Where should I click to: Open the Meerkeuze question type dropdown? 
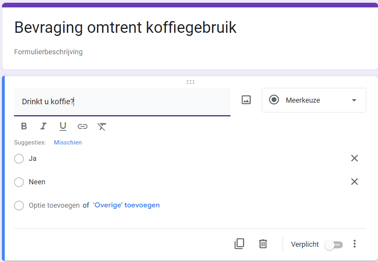[x=314, y=100]
